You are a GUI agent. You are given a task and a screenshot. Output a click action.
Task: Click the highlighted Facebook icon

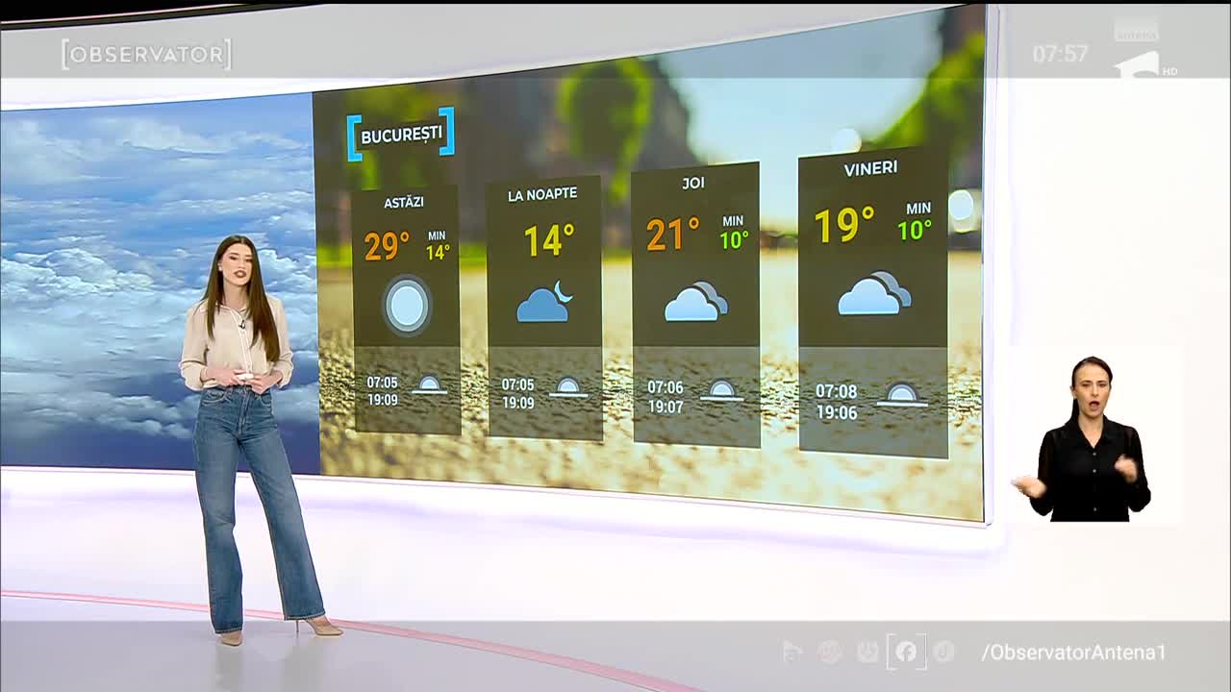pyautogui.click(x=906, y=652)
